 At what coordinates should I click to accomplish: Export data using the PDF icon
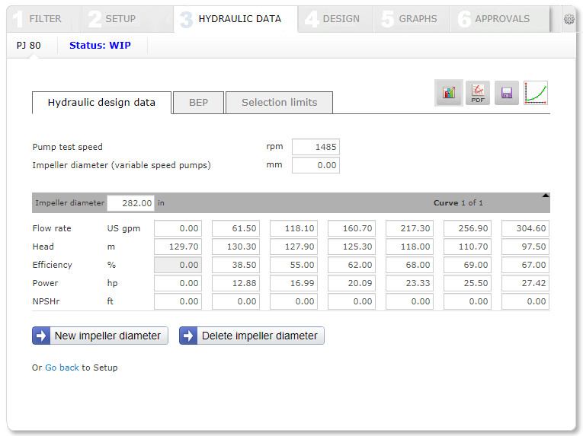pyautogui.click(x=478, y=94)
